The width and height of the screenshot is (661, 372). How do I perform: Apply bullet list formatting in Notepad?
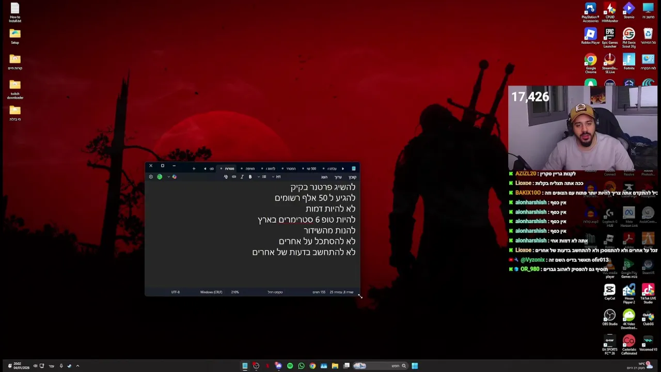264,177
